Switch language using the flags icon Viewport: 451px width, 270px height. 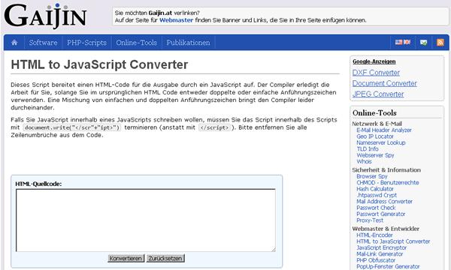[x=403, y=43]
